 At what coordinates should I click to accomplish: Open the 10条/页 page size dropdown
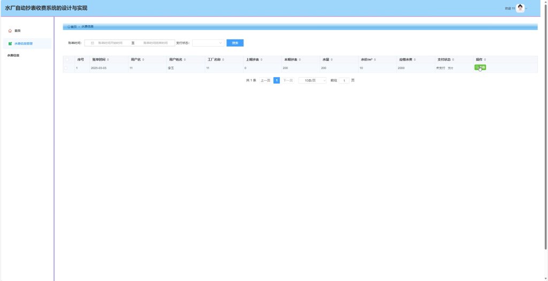point(312,80)
